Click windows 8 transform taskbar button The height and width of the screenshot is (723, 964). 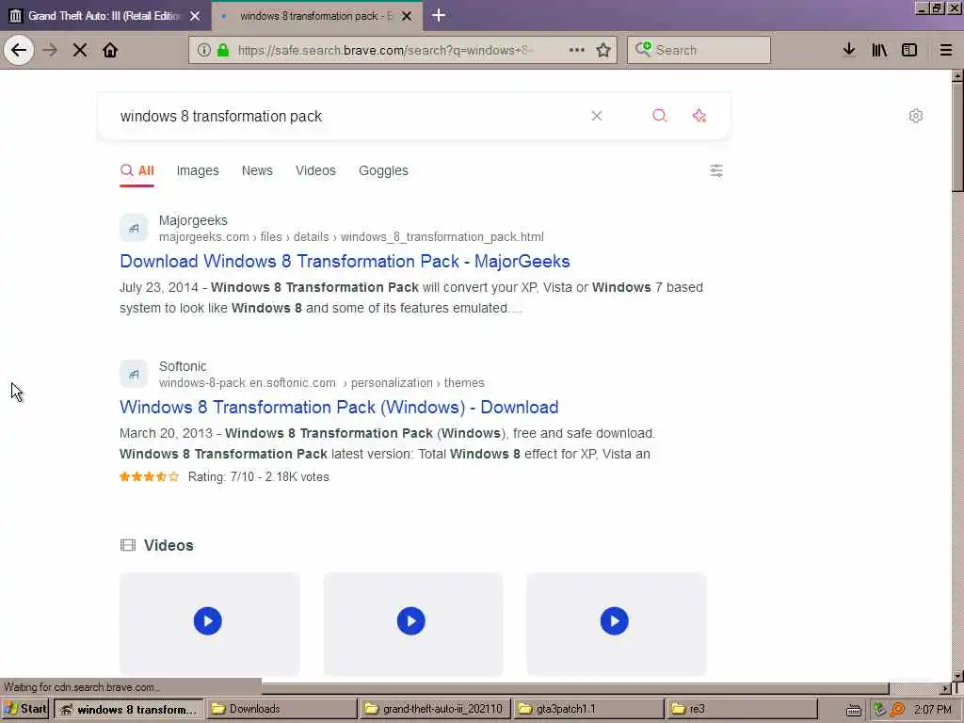point(129,709)
